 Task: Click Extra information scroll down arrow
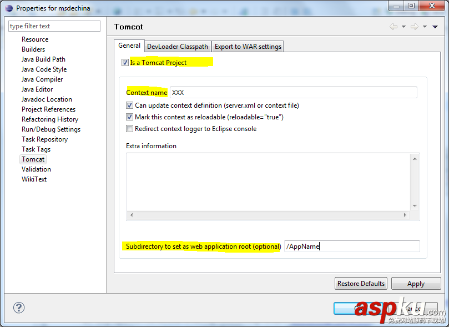tap(415, 206)
